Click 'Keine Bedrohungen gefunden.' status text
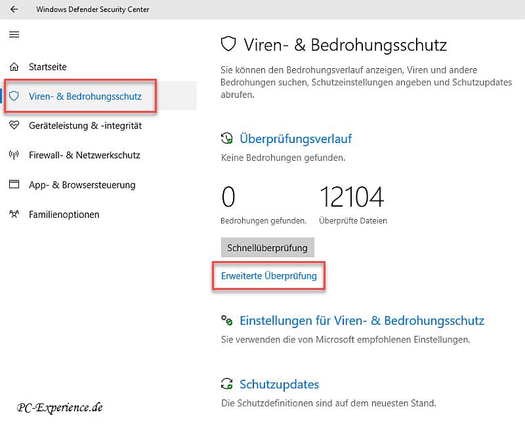The image size is (525, 431). pyautogui.click(x=283, y=157)
